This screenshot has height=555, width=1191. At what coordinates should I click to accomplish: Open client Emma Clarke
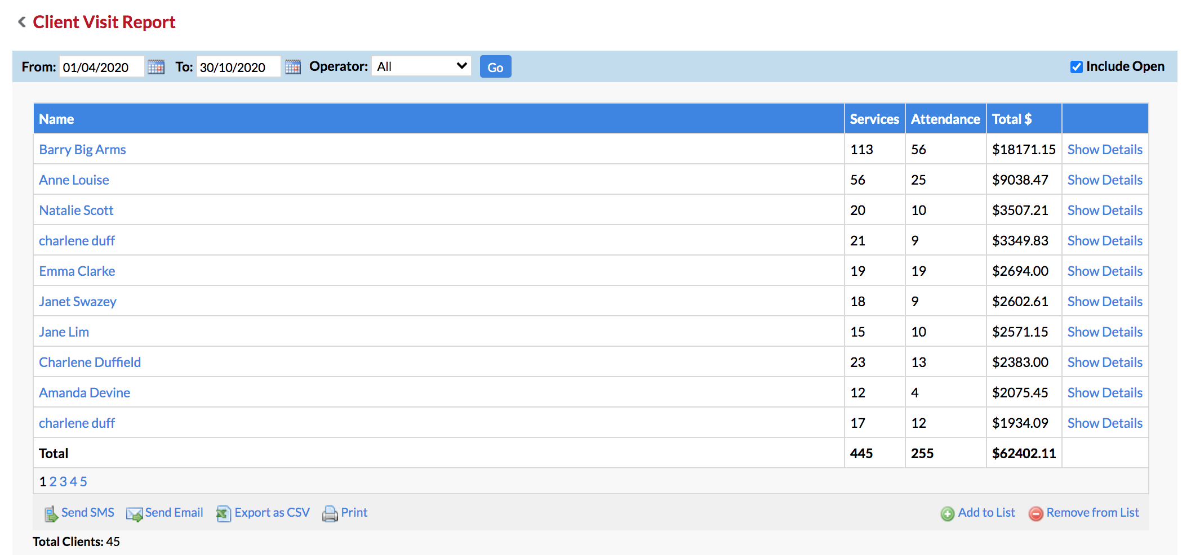tap(77, 271)
